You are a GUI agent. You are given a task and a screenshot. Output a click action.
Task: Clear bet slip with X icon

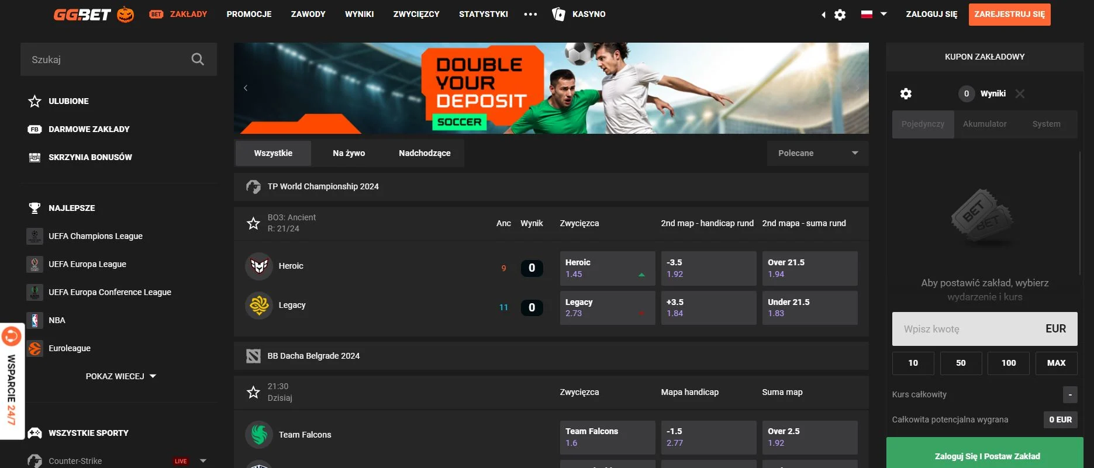(x=1020, y=93)
